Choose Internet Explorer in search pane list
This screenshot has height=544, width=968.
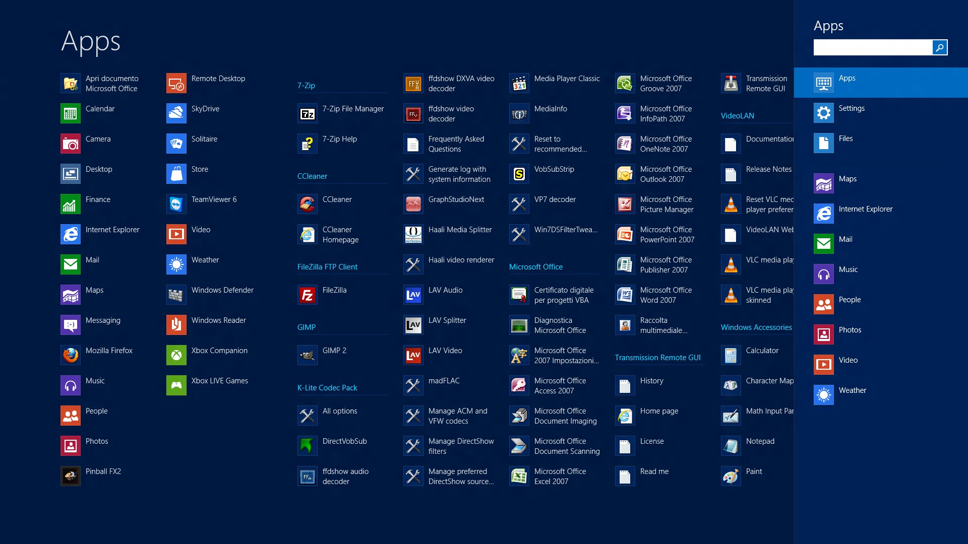point(881,214)
